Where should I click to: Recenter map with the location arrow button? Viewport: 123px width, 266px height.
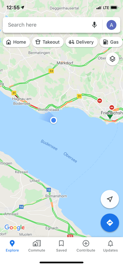(110, 199)
